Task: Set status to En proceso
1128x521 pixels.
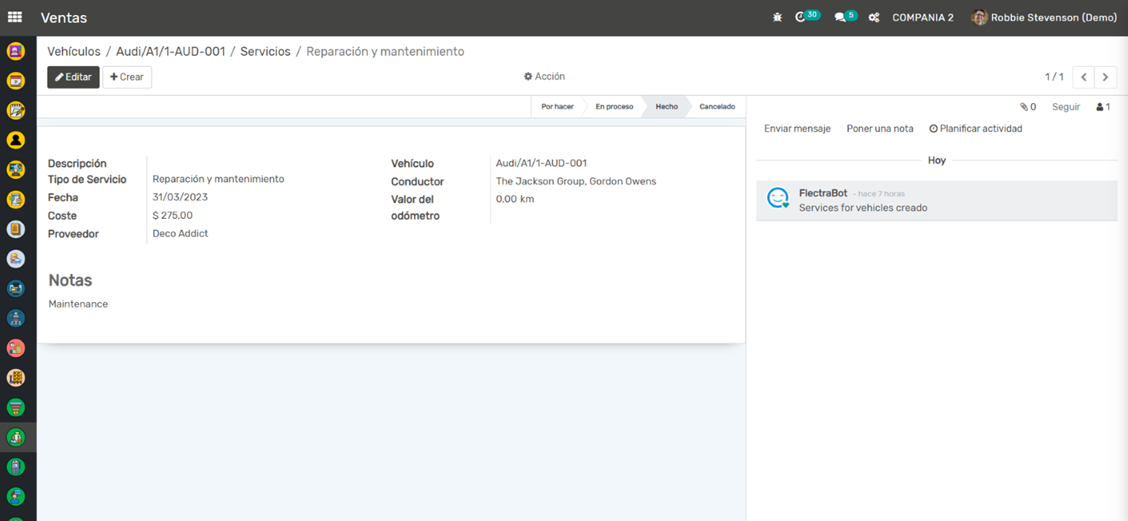Action: click(614, 107)
